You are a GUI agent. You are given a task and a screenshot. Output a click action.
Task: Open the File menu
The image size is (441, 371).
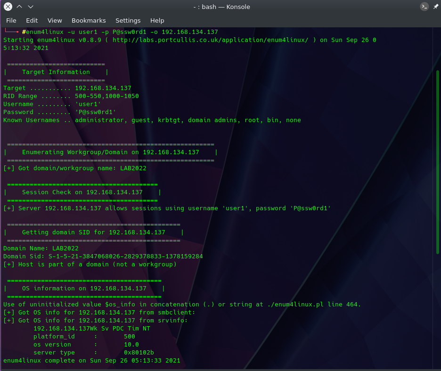point(11,21)
